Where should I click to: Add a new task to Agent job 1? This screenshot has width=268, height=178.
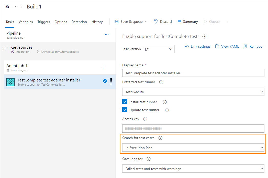[104, 67]
